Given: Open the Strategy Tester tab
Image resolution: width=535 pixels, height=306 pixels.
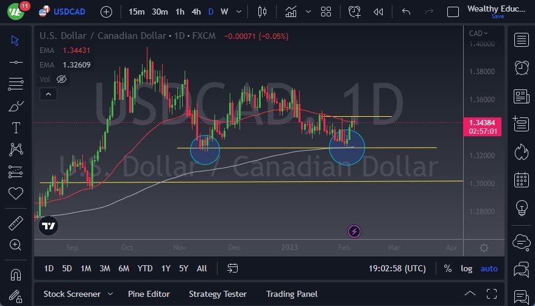Looking at the screenshot, I should 218,294.
